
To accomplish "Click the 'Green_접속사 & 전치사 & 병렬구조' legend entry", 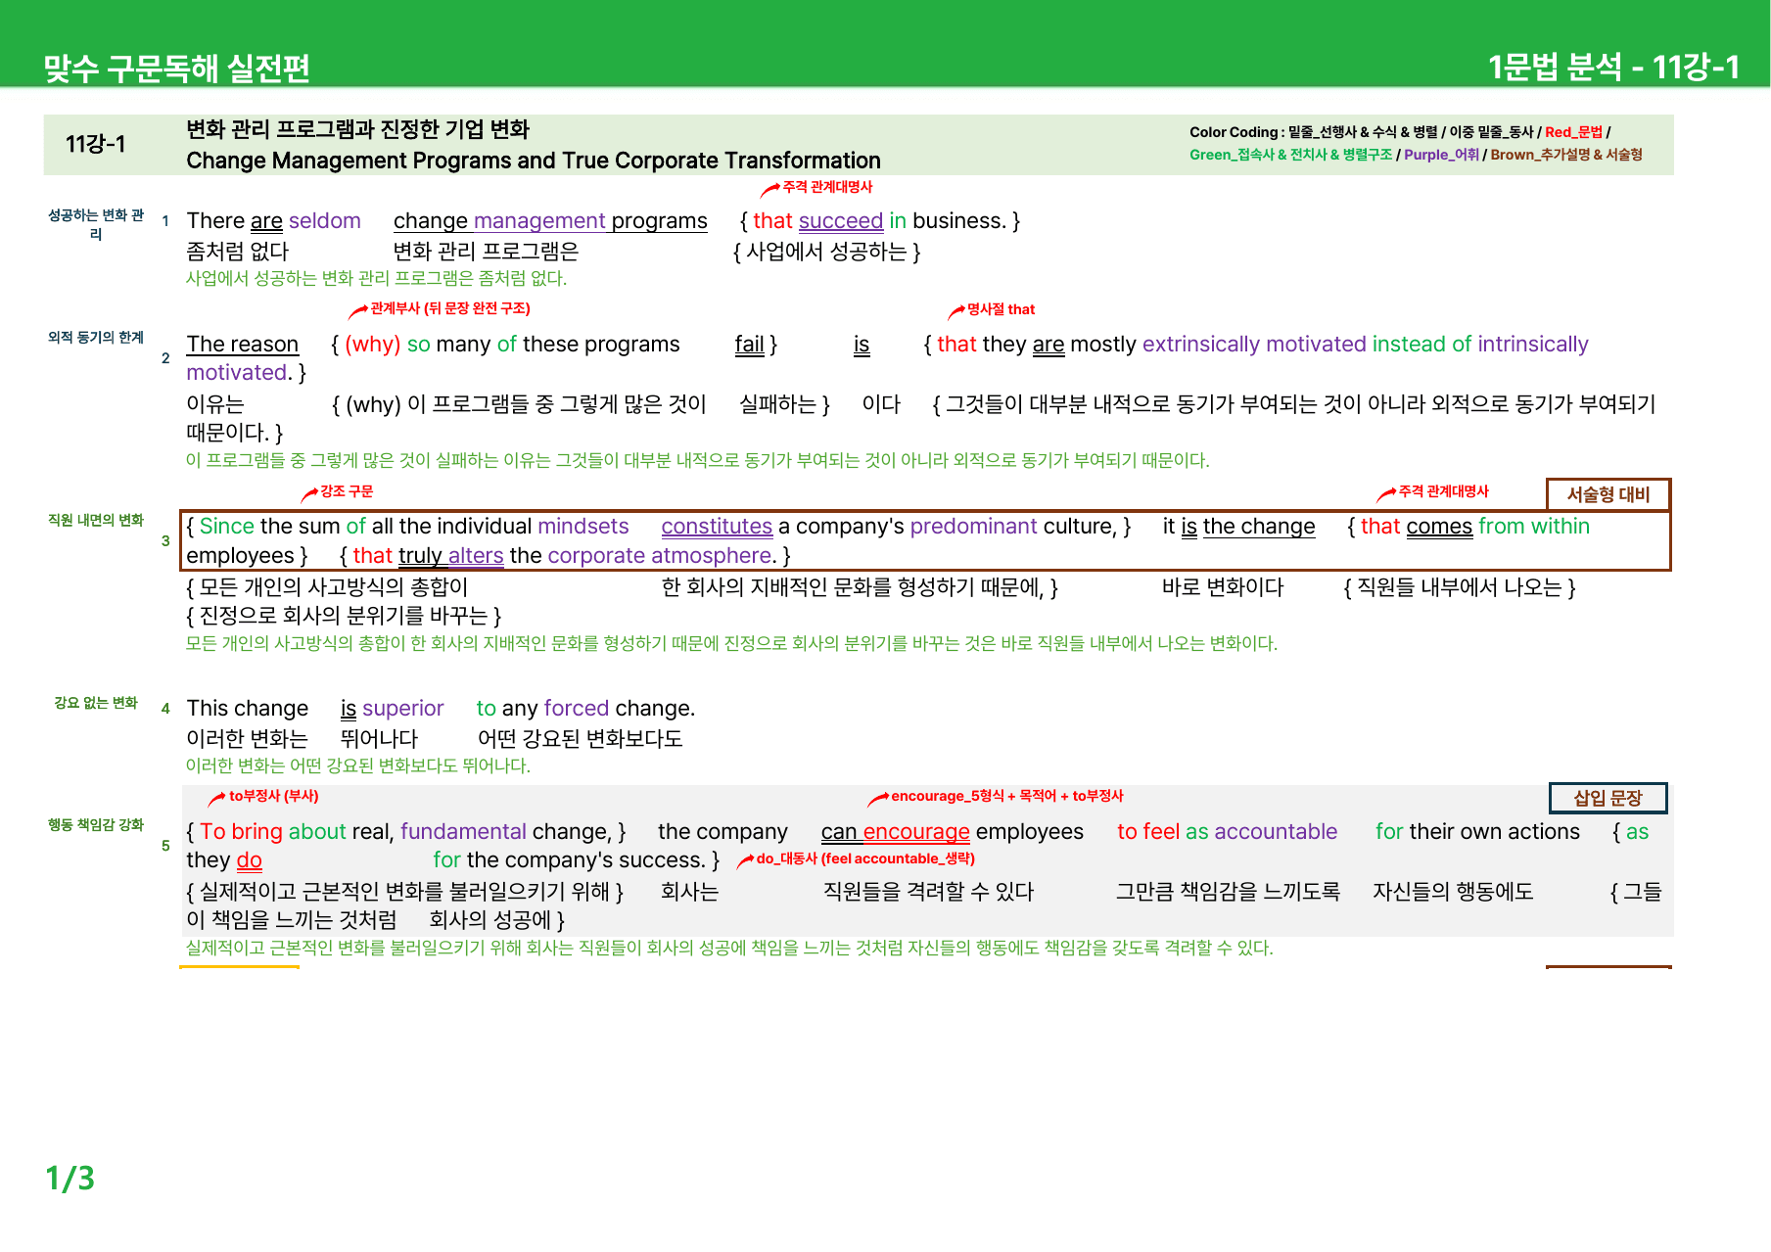I will pos(1290,155).
